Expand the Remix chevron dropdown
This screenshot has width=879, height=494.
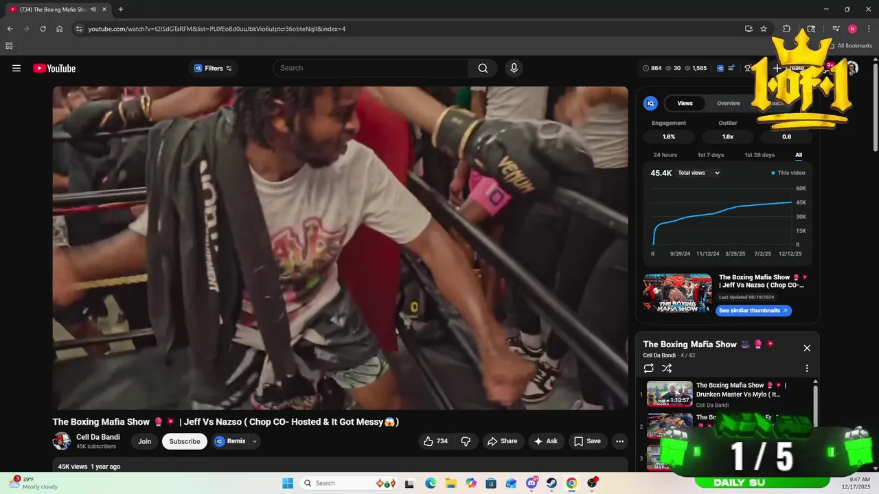pos(255,441)
